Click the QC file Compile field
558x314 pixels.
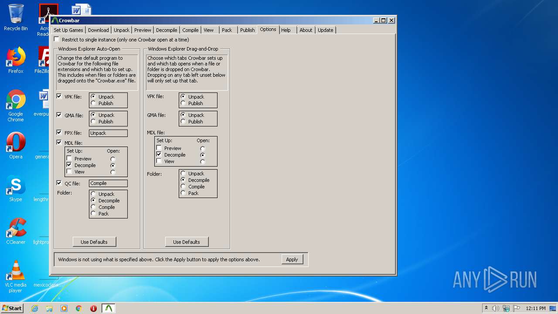pos(108,184)
